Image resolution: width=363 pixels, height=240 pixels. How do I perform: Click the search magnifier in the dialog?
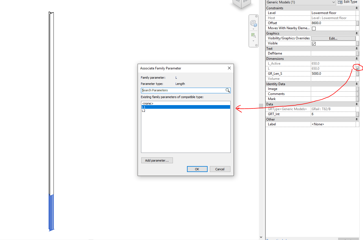tap(228, 90)
